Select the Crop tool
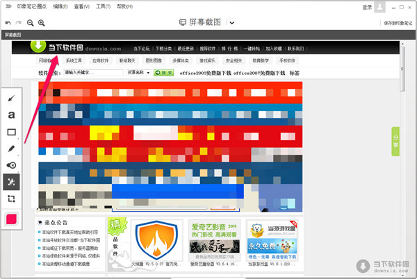 (12, 198)
